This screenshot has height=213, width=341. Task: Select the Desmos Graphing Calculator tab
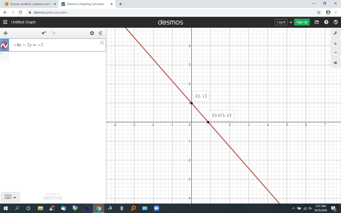tap(86, 4)
